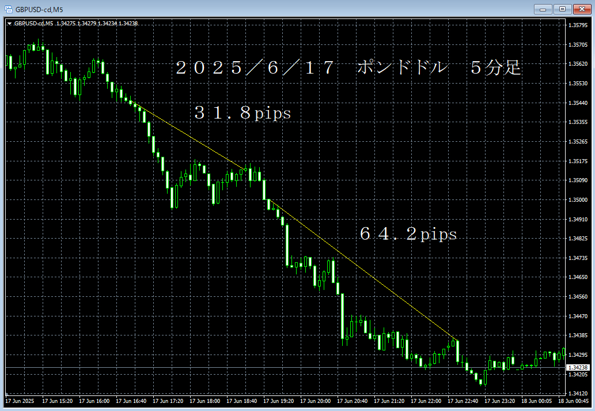
Task: Select the '64.2pips' text label
Action: [408, 233]
